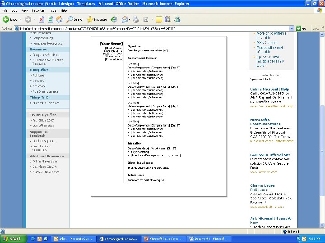This screenshot has width=325, height=243.
Task: Open the Edit button dropdown arrow
Action: [x=153, y=19]
